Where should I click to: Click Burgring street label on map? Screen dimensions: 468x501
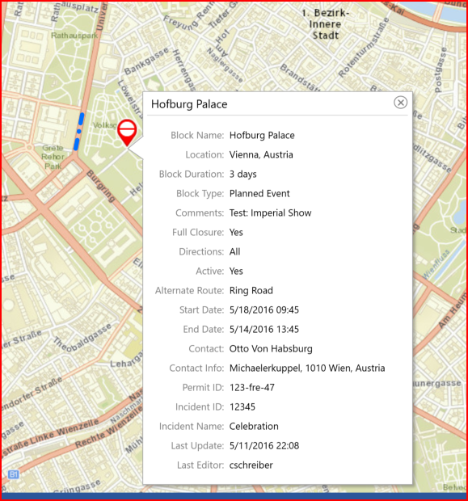click(100, 187)
